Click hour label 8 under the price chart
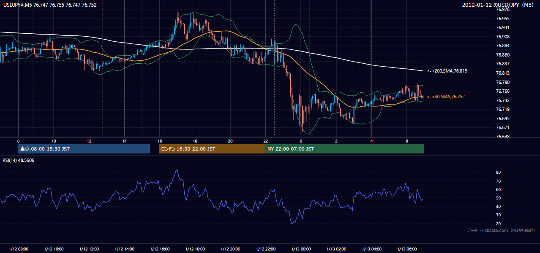The width and height of the screenshot is (540, 253). tap(18, 140)
